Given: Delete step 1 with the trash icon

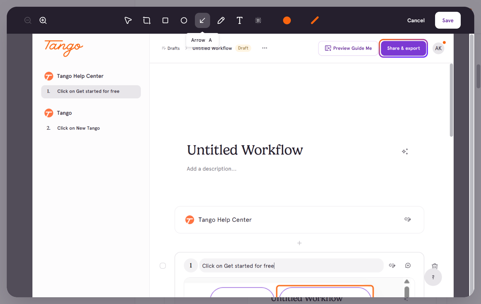Looking at the screenshot, I should coord(435,266).
